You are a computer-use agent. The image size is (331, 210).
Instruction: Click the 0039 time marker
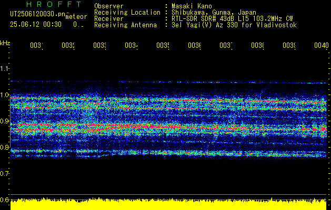[289, 45]
